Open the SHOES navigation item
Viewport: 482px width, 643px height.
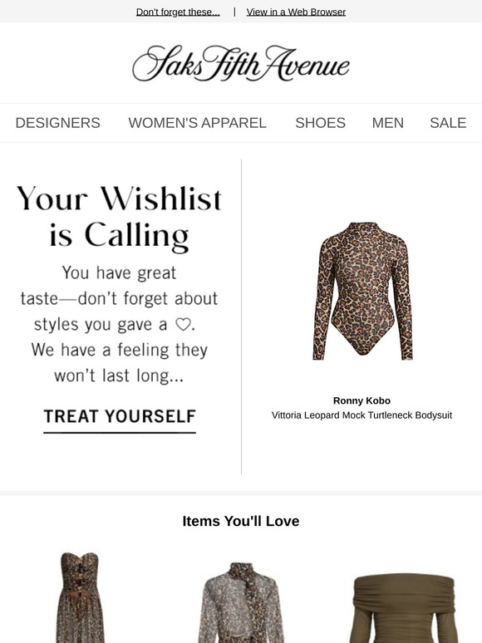(321, 123)
